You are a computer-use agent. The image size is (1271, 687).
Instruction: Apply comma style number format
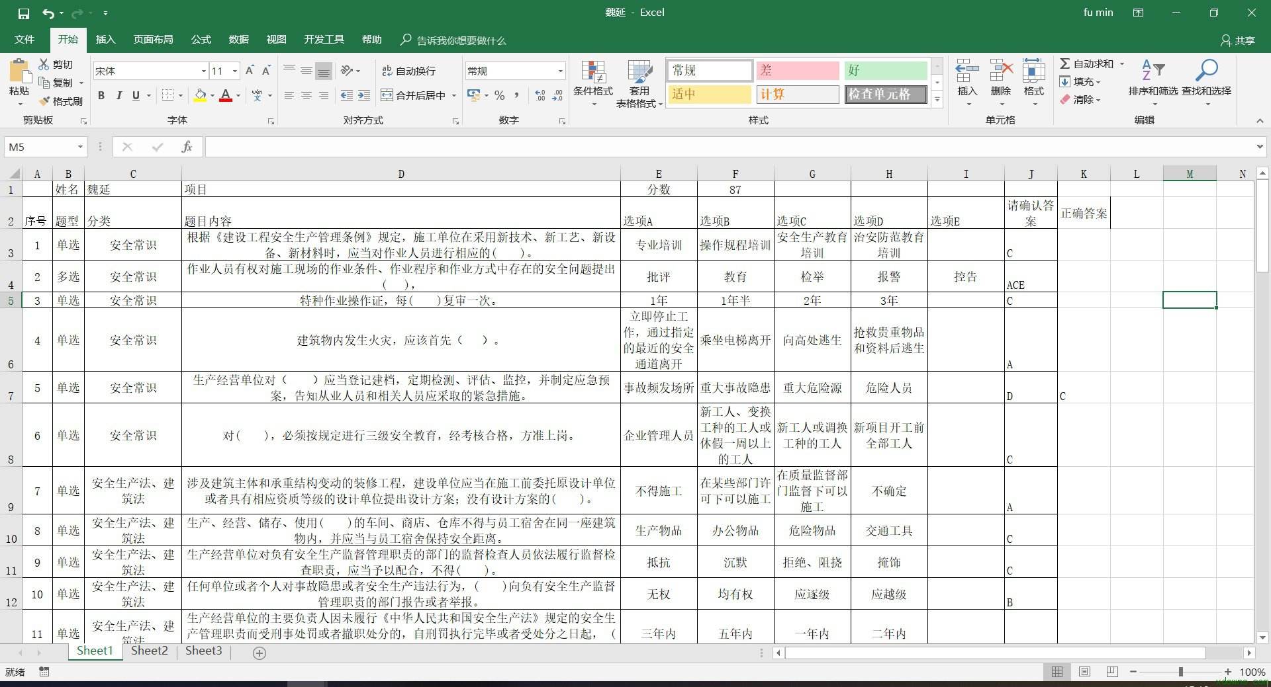[516, 95]
